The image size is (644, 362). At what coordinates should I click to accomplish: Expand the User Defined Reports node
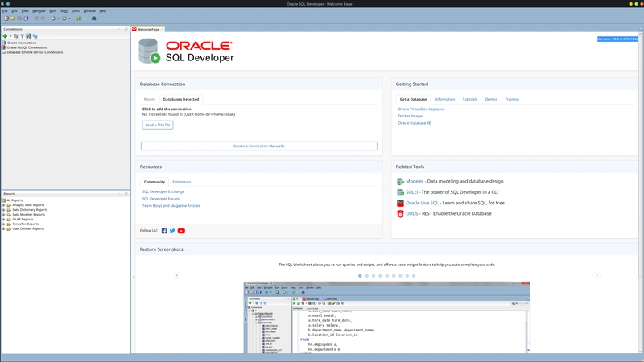[x=4, y=228]
